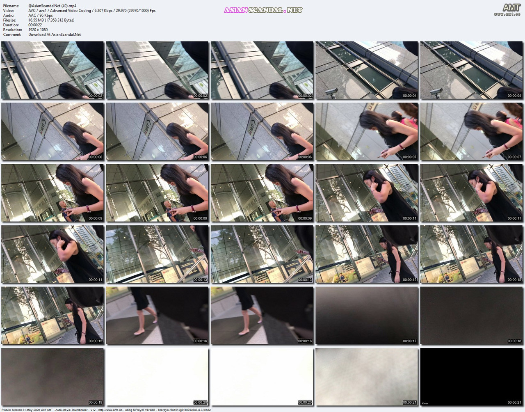The height and width of the screenshot is (412, 525).
Task: Click the footer text 'using MPlayer Version'
Action: pos(140,410)
